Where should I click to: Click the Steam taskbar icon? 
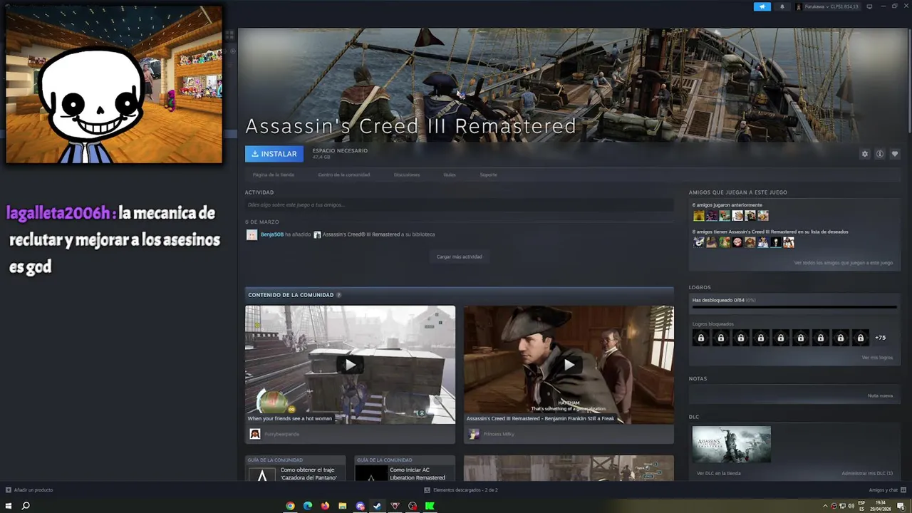coord(378,506)
